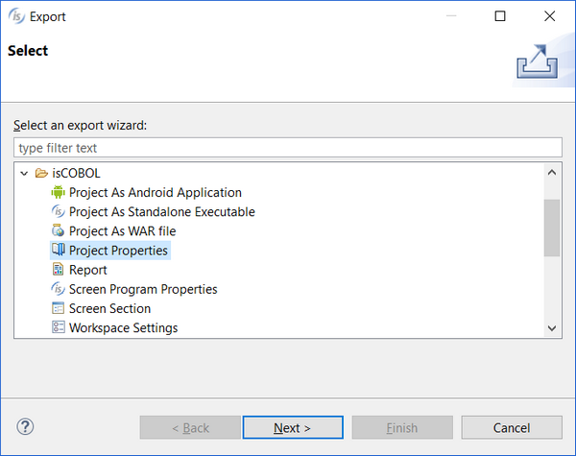Click the scroll down arrow in wizard list

552,328
